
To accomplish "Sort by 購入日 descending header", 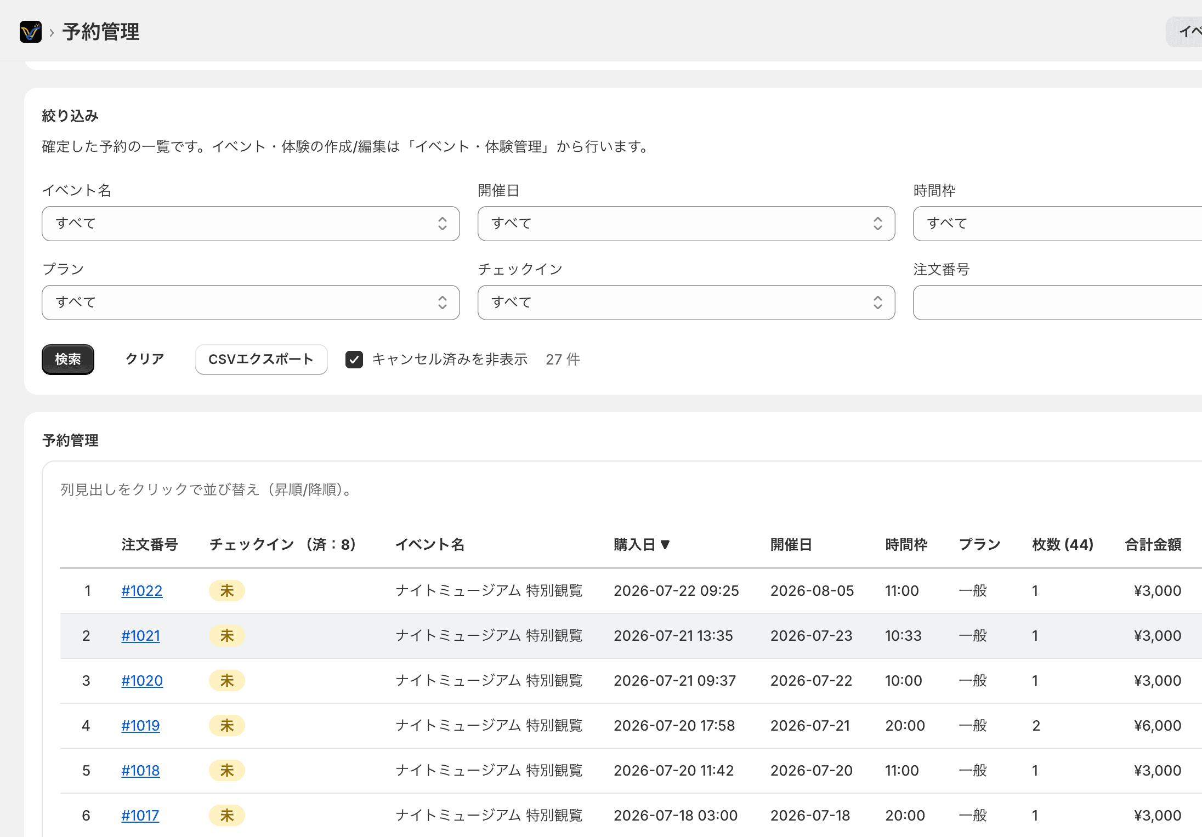I will coord(642,545).
